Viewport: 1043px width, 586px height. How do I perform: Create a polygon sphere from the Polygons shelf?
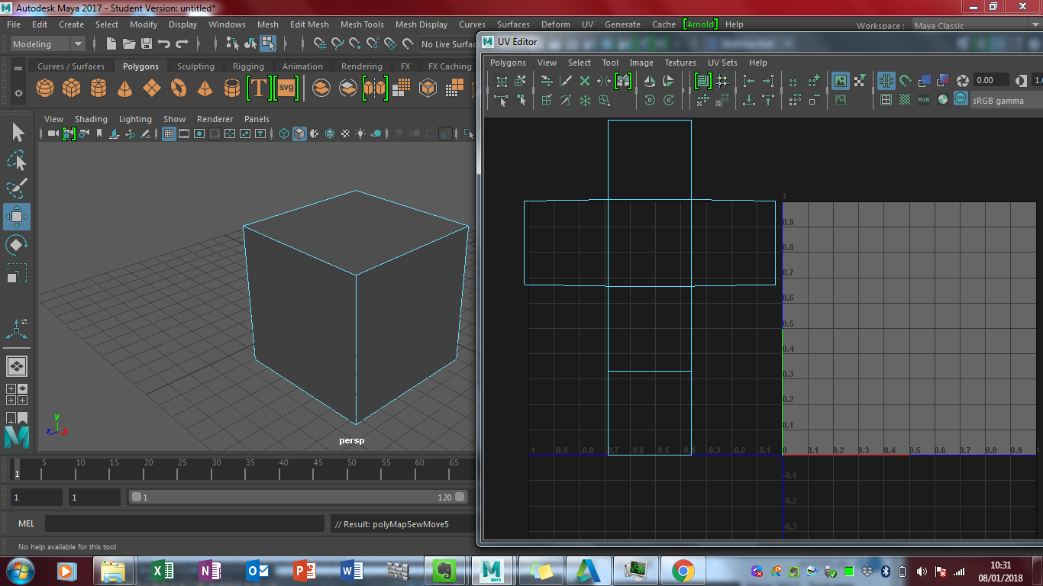click(x=44, y=89)
